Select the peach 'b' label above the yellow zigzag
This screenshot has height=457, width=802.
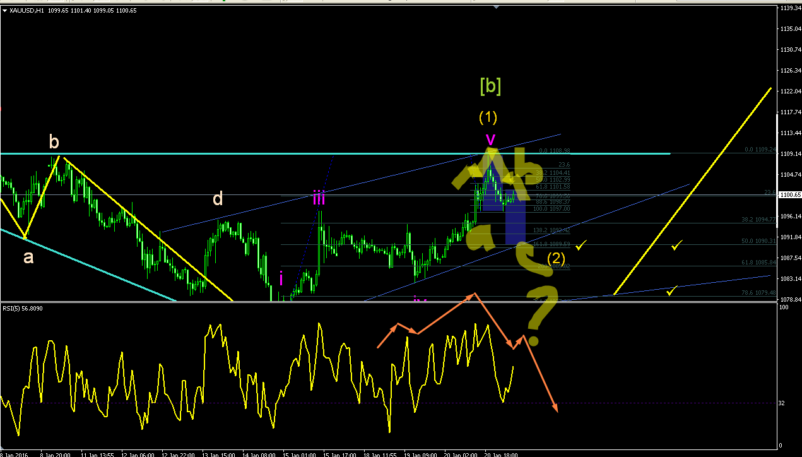(x=54, y=143)
